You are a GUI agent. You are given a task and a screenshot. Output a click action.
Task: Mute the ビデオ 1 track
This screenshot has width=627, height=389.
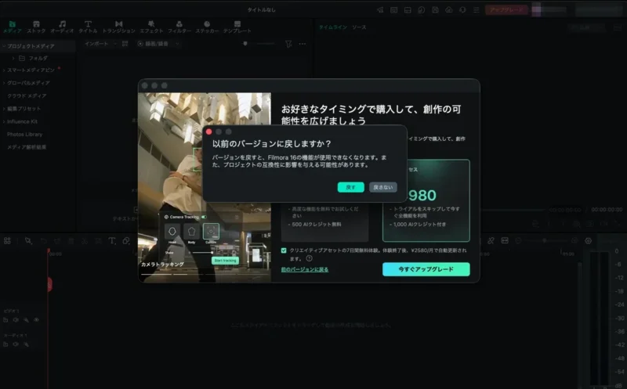pos(16,320)
